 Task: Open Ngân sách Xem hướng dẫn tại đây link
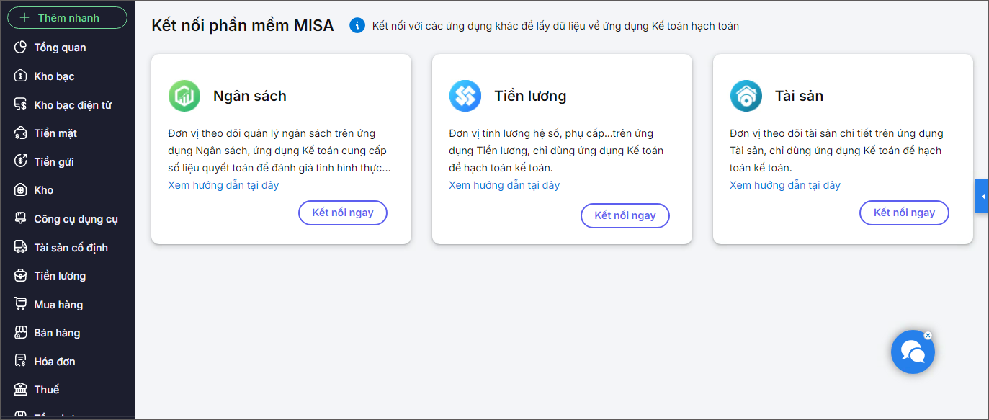tap(223, 185)
